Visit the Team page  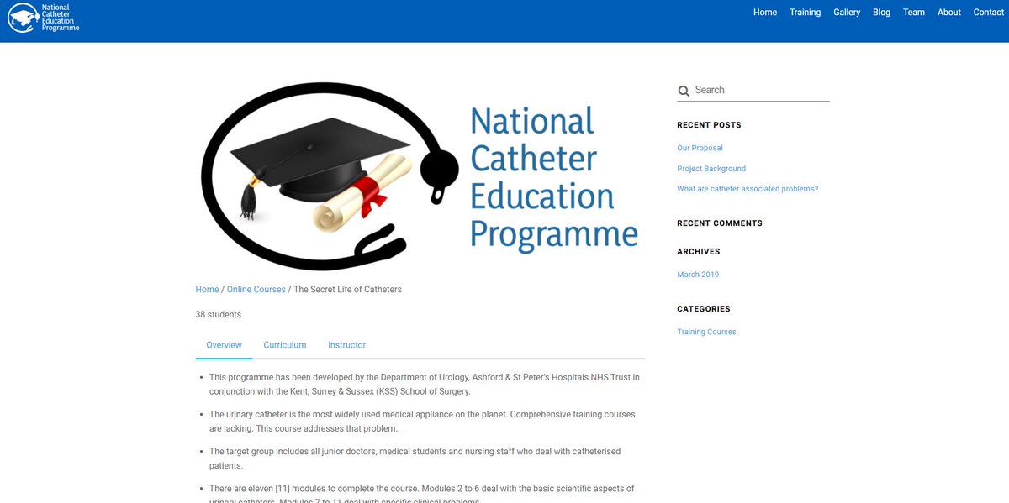[x=914, y=13]
